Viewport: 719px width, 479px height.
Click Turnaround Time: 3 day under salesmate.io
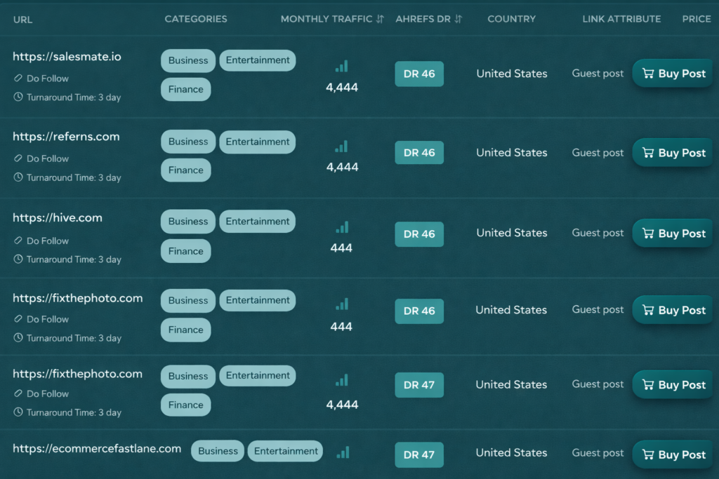pyautogui.click(x=73, y=97)
